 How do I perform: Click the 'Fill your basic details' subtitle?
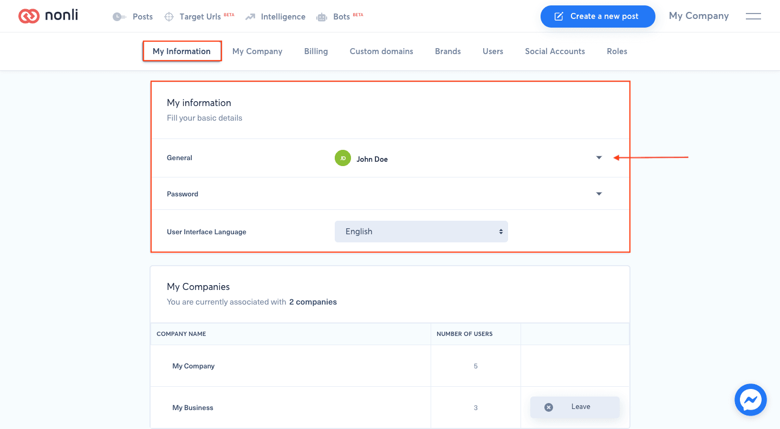tap(205, 118)
